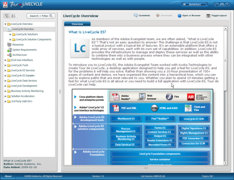Click the red AIR logo icon
234x180 pixels.
coord(191,97)
